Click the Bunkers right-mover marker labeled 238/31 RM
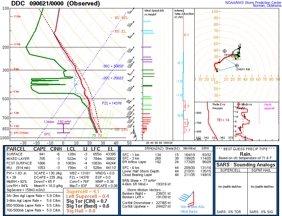Image resolution: width=282 pixels, height=216 pixels. click(x=237, y=66)
